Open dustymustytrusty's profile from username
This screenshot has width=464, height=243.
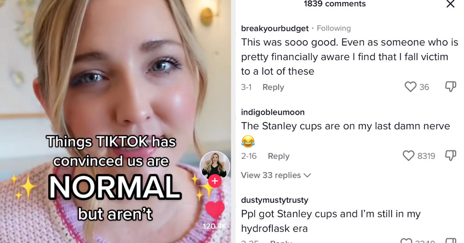click(x=275, y=200)
